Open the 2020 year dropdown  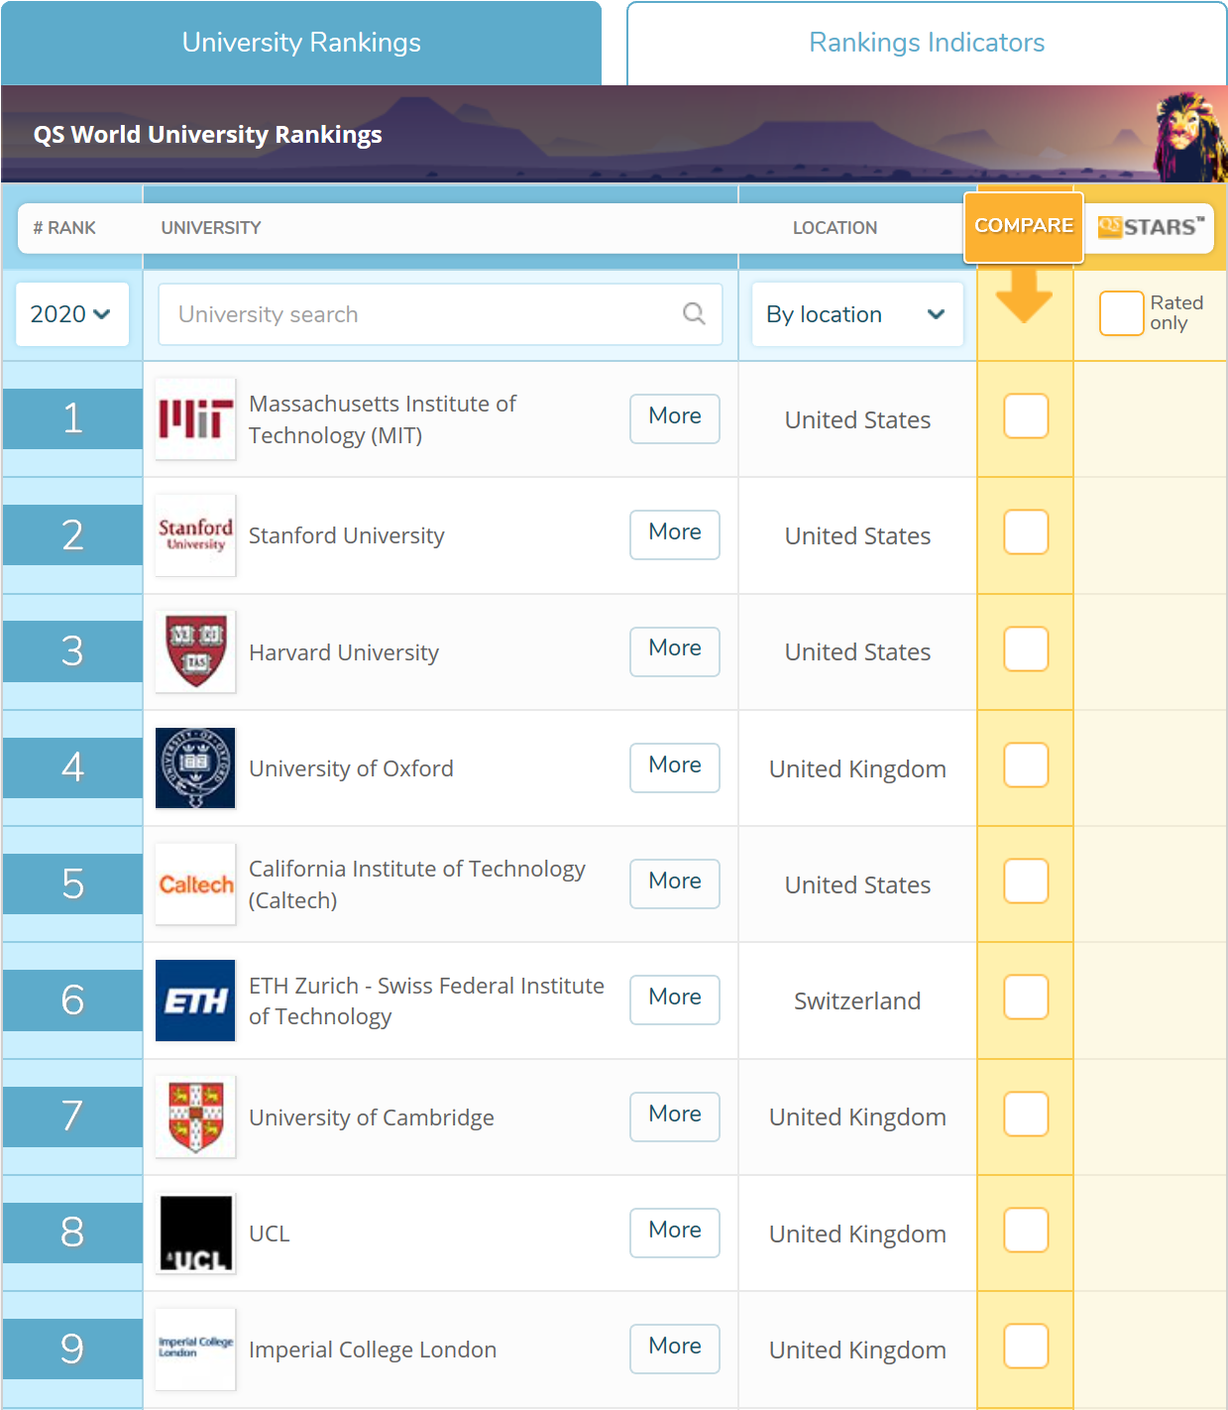(71, 314)
